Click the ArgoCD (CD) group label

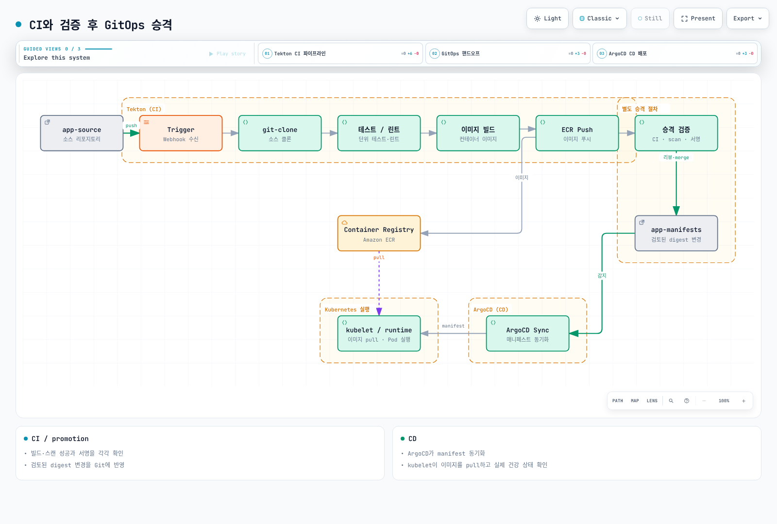491,310
